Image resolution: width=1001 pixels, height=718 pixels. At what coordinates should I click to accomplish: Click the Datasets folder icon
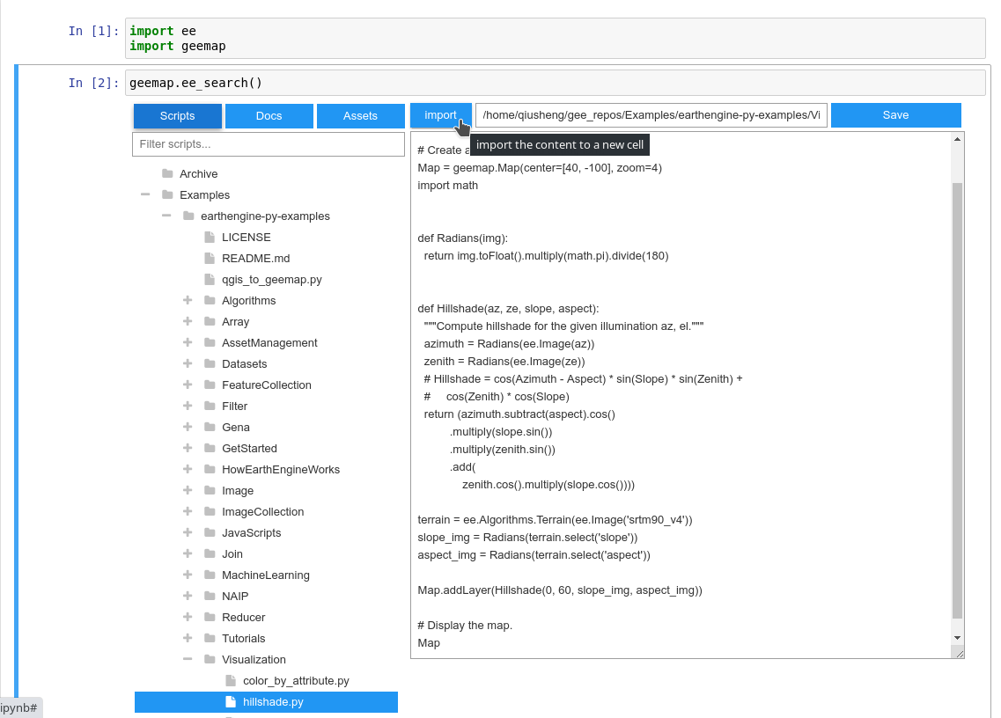coord(210,364)
